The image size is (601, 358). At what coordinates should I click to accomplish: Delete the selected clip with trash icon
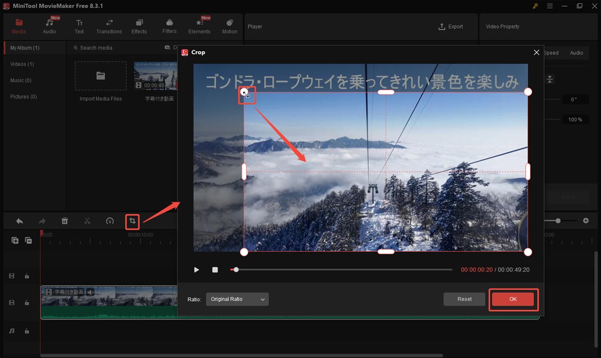coord(65,221)
